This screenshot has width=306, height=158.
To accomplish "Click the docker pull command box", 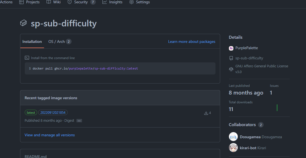I will (x=120, y=68).
